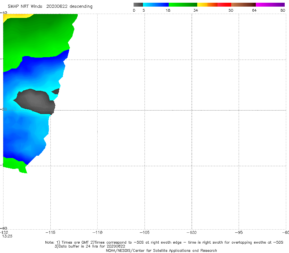Viewport: 289px width, 253px height.
Task: Click the green 18-34 color bar segment
Action: 183,5
